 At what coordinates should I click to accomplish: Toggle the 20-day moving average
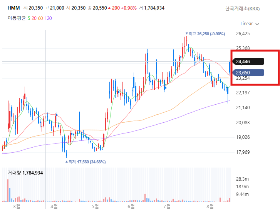(34, 18)
